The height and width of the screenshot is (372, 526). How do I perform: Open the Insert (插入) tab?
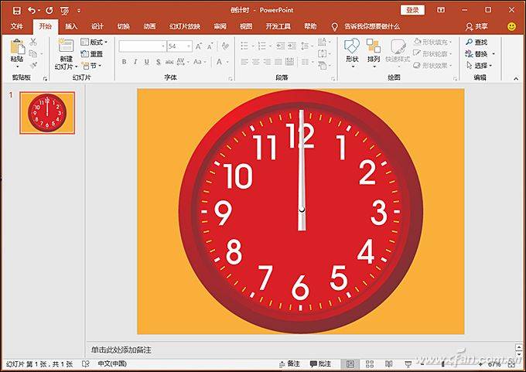(x=71, y=26)
